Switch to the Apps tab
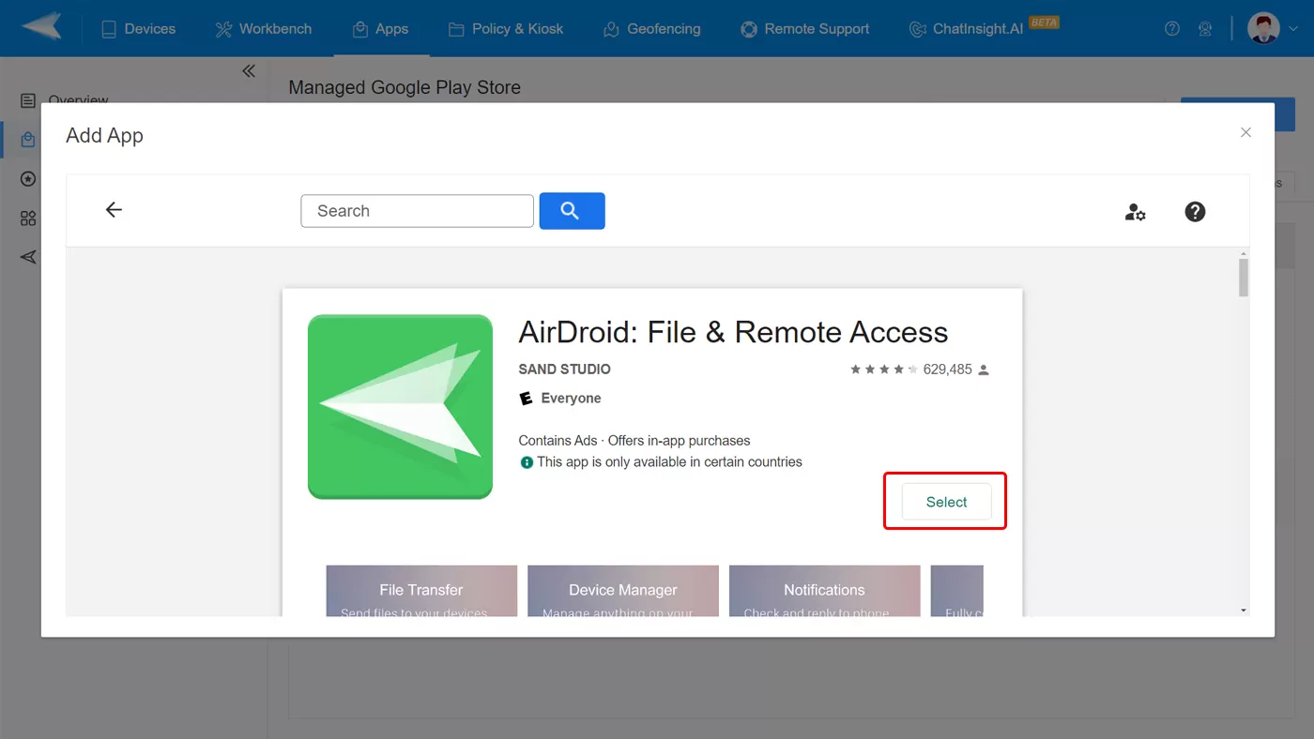The image size is (1314, 739). tap(380, 29)
